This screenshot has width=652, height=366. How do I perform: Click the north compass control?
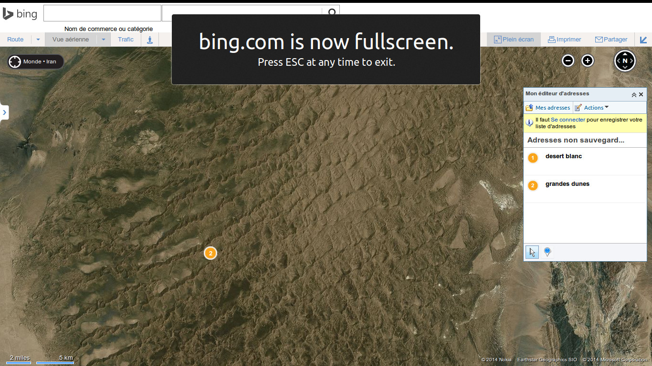pos(625,61)
